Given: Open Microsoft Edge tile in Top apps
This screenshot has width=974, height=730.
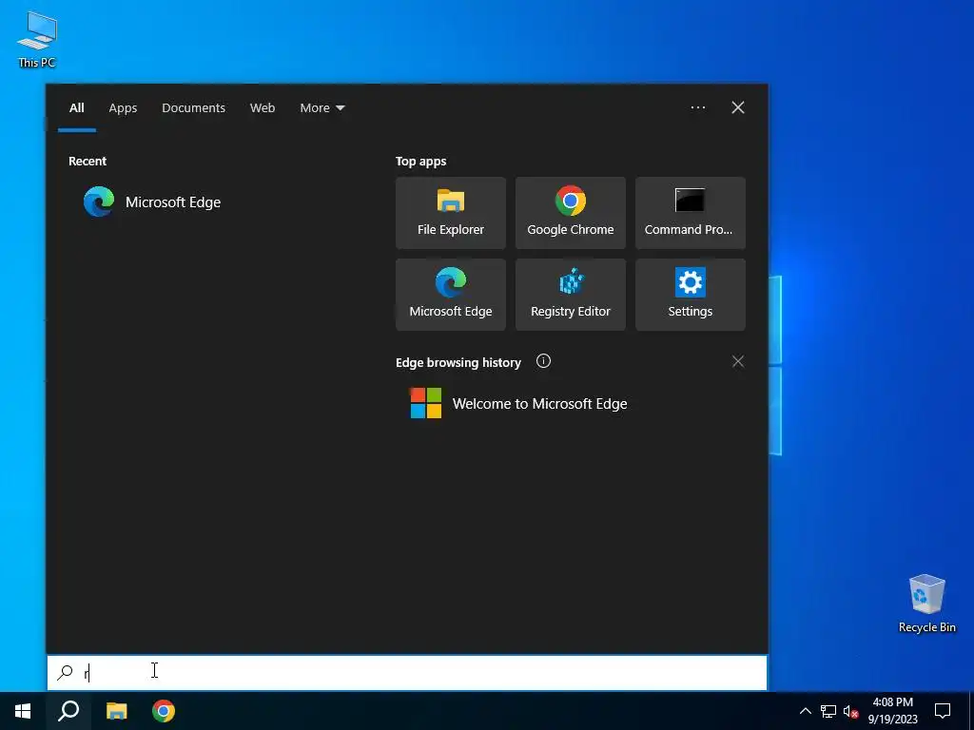Looking at the screenshot, I should [x=450, y=295].
